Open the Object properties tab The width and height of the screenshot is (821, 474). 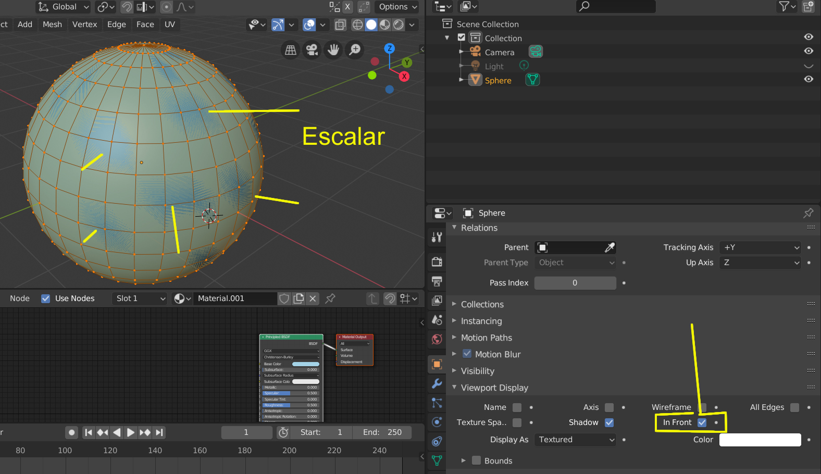point(437,364)
